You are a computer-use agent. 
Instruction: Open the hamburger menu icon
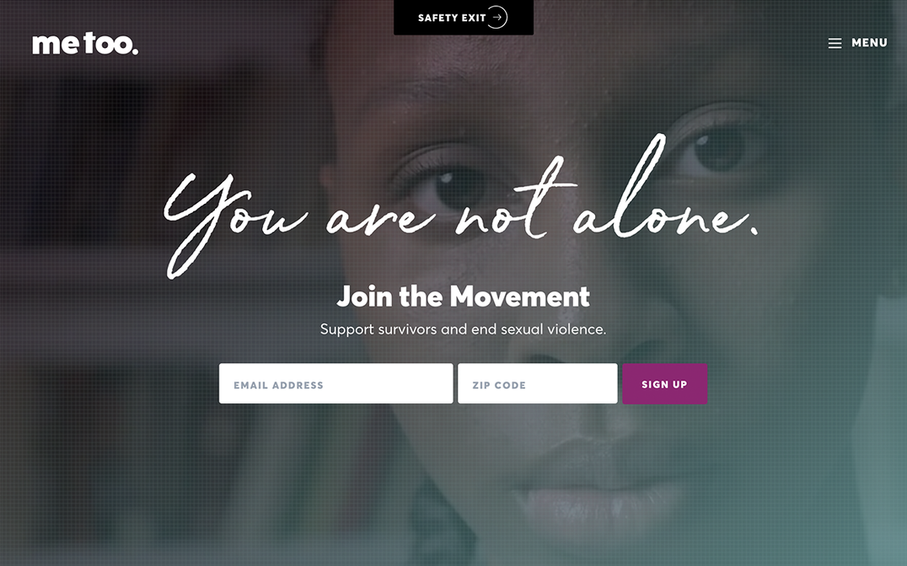pos(835,43)
